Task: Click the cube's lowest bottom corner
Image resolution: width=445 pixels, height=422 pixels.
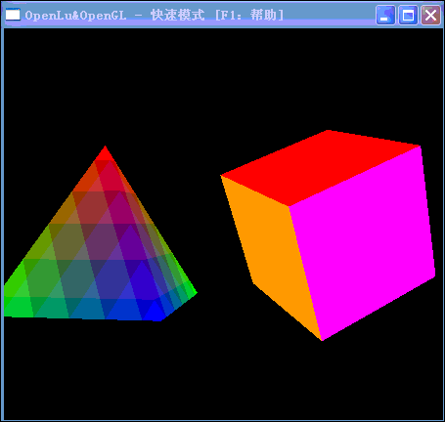Action: click(322, 340)
